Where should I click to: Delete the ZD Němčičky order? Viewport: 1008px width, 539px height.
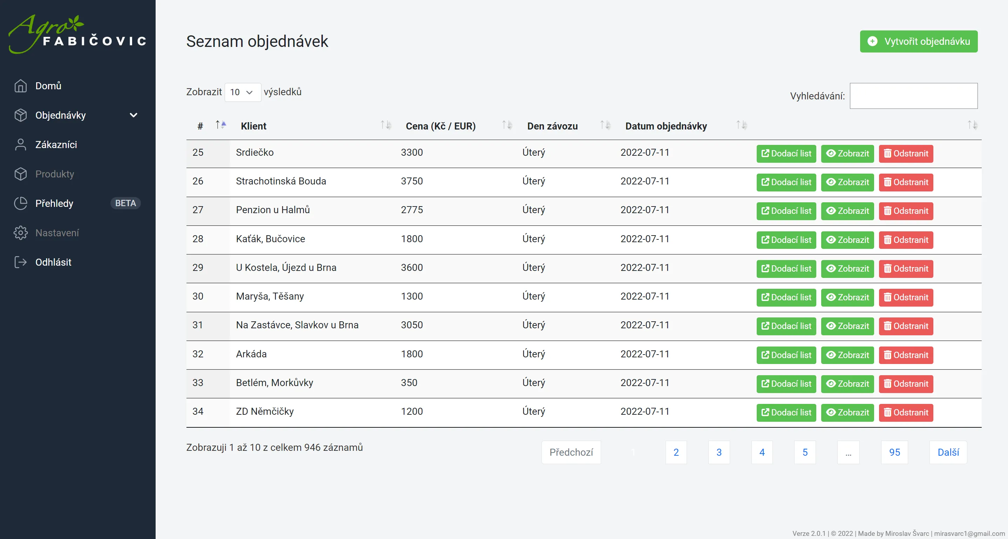[x=905, y=412]
